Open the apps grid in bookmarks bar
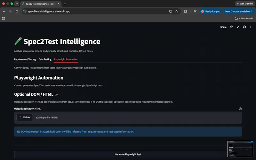Image resolution: width=256 pixels, height=160 pixels. coord(4,19)
